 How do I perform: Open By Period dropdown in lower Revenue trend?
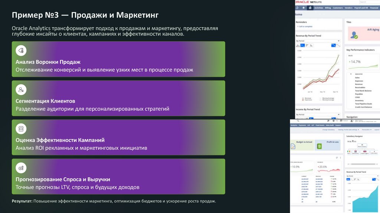click(363, 176)
